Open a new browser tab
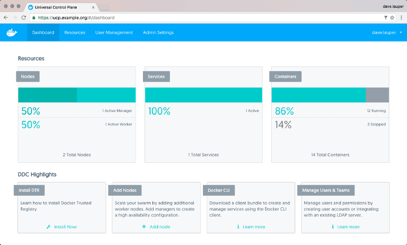Image resolution: width=407 pixels, height=245 pixels. point(104,8)
